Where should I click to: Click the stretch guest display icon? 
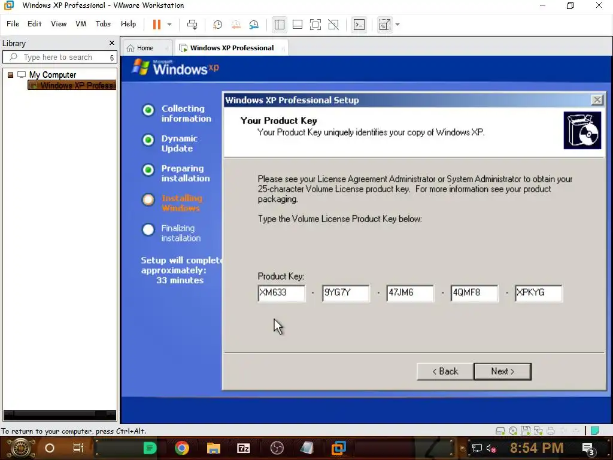point(385,25)
